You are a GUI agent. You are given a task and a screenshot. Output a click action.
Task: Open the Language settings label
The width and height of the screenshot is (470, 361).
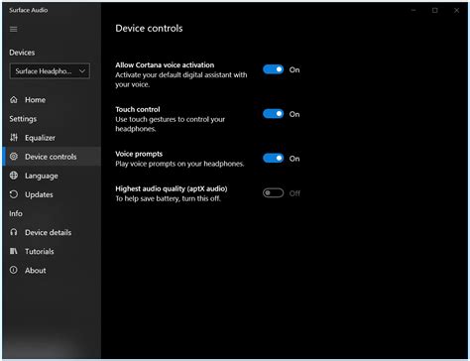pyautogui.click(x=42, y=176)
